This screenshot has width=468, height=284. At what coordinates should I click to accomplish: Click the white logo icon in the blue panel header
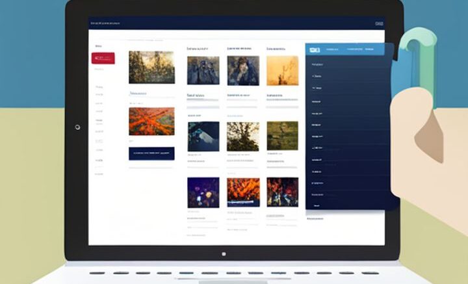point(315,50)
